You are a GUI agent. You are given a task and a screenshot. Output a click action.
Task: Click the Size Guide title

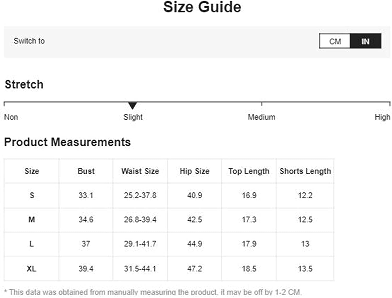point(202,7)
